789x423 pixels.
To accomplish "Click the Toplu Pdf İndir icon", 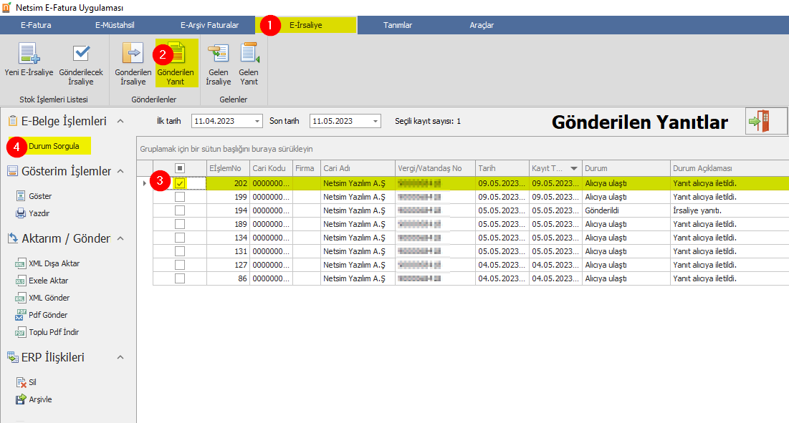I will point(20,332).
